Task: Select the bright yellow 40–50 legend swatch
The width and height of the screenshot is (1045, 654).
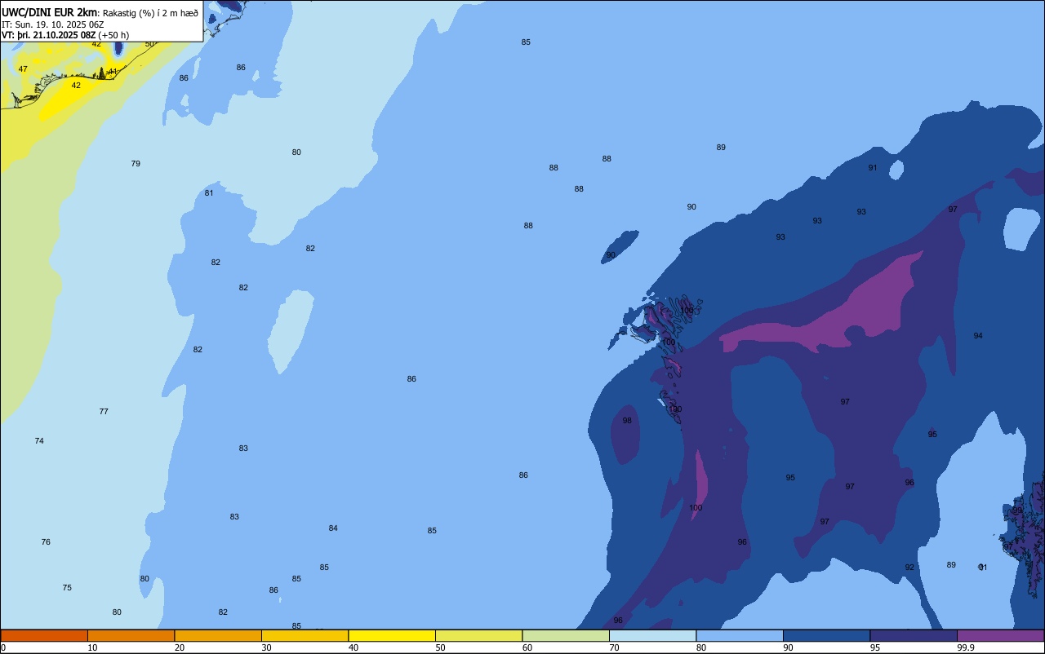Action: click(x=392, y=635)
